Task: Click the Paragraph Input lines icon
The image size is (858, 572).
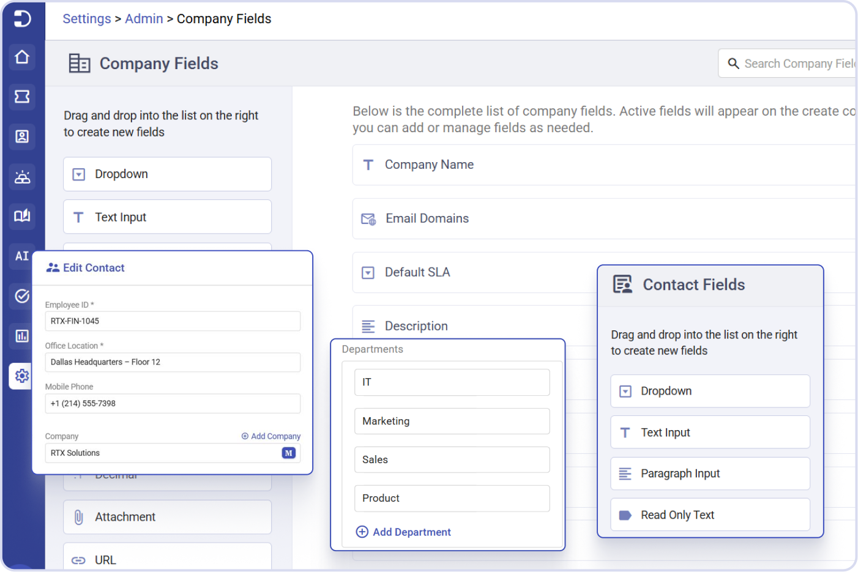Action: click(x=625, y=474)
